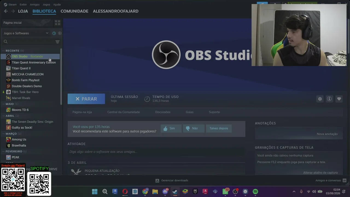Switch library to grid collections view
This screenshot has width=350, height=197.
pos(57,22)
